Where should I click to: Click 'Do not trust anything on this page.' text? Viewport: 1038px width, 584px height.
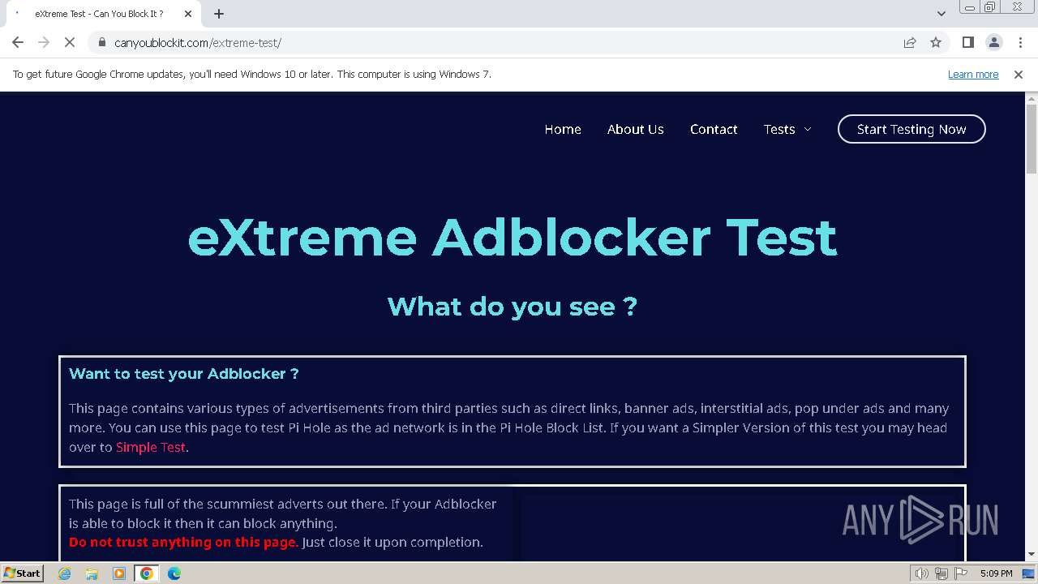tap(183, 543)
